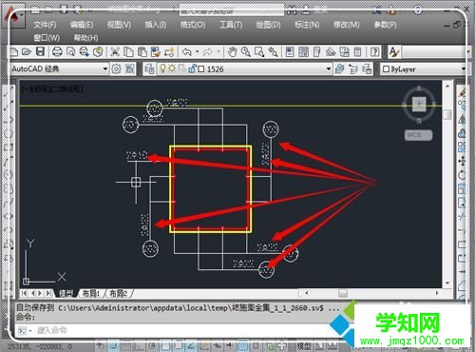Open the 视图(V) menu
Screen dimensions: 475x352
coord(119,25)
